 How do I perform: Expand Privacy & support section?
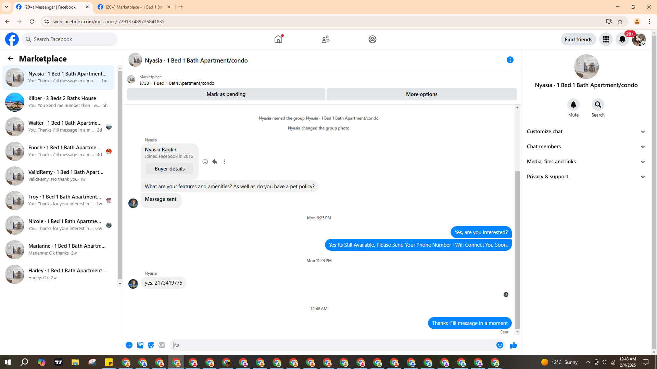point(586,177)
